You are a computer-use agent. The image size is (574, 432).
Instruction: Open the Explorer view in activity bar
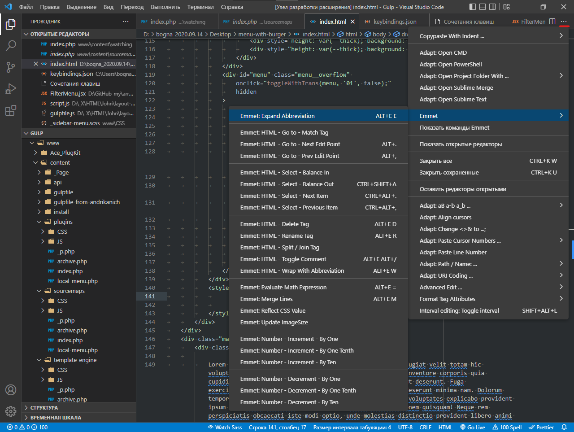[x=11, y=24]
